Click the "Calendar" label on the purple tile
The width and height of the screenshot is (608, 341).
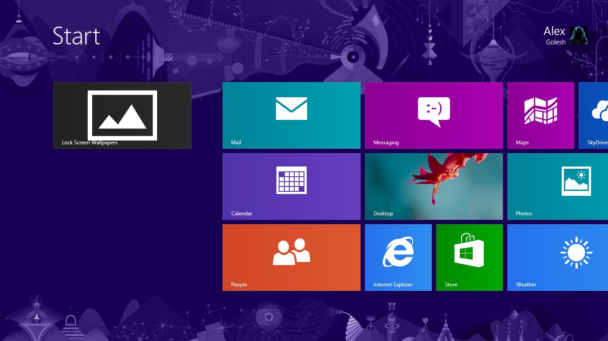pos(242,214)
